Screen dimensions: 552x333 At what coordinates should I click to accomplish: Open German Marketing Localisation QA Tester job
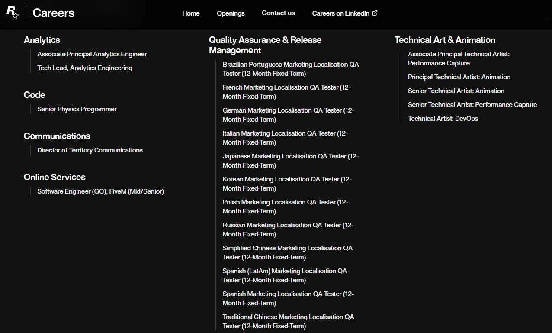(x=289, y=115)
